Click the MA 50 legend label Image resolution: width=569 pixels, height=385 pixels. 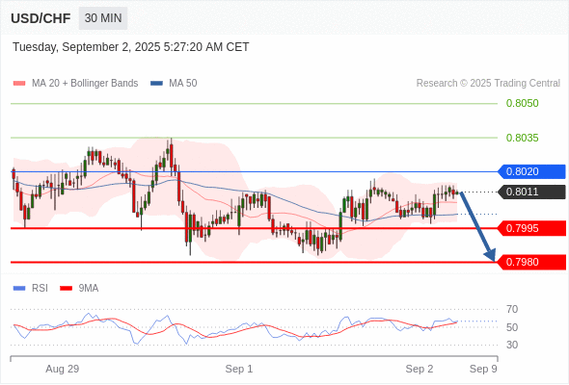coord(183,84)
